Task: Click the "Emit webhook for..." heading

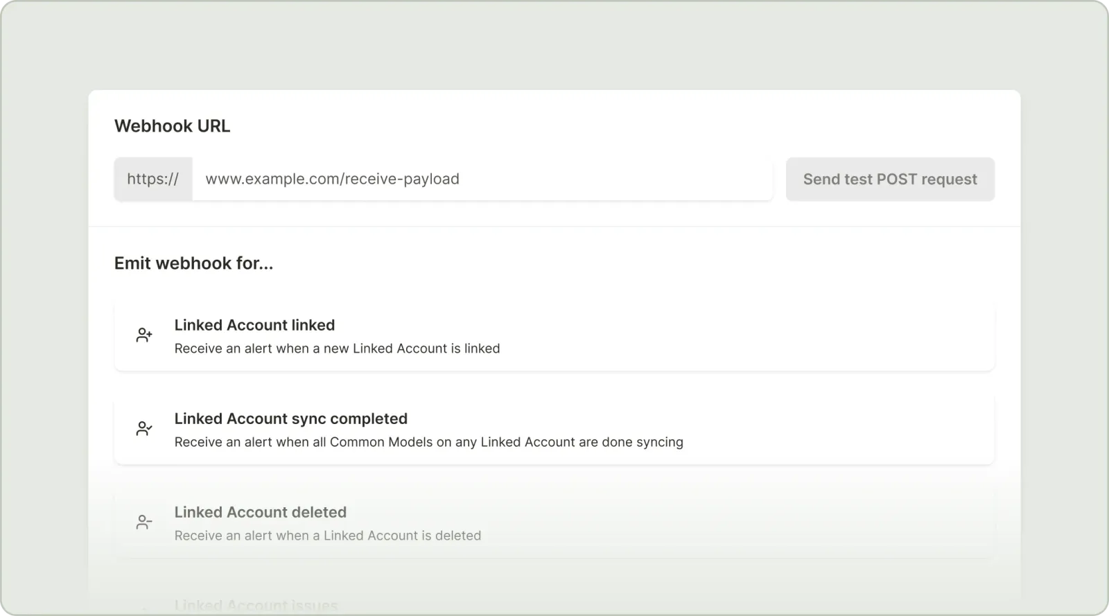Action: 193,263
